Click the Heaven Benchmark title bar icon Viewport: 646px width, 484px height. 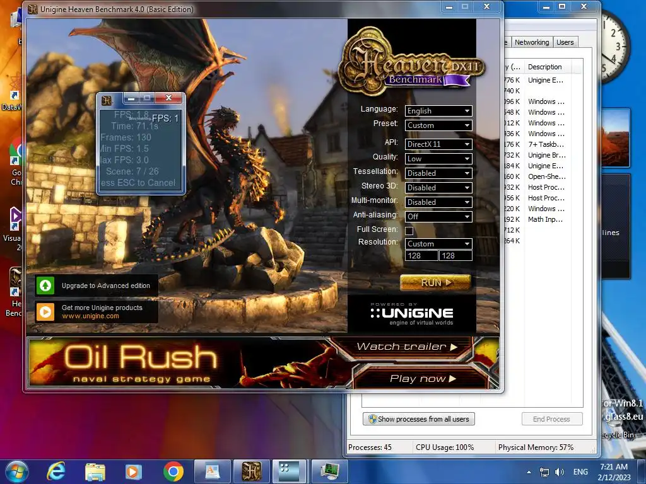(x=33, y=9)
